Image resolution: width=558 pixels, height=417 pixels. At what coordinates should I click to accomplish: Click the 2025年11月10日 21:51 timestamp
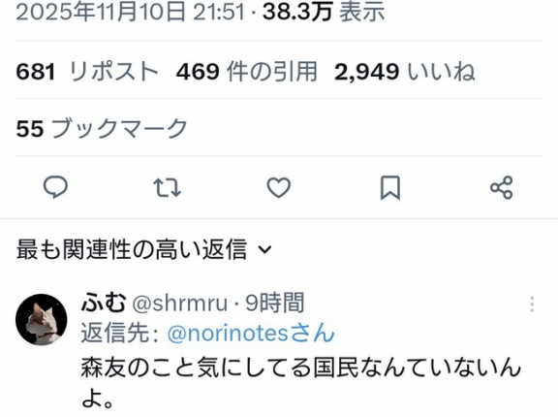point(131,12)
